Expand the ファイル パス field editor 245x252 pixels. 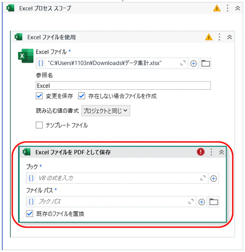click(191, 202)
